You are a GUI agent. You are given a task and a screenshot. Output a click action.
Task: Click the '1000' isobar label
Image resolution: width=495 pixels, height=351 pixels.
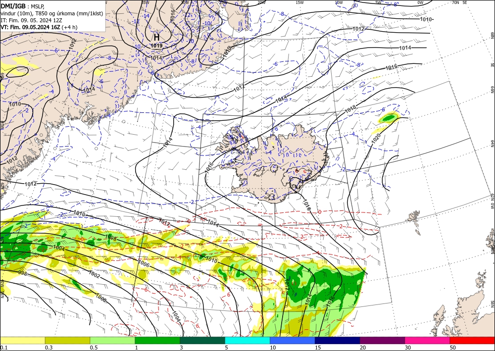click(x=101, y=298)
